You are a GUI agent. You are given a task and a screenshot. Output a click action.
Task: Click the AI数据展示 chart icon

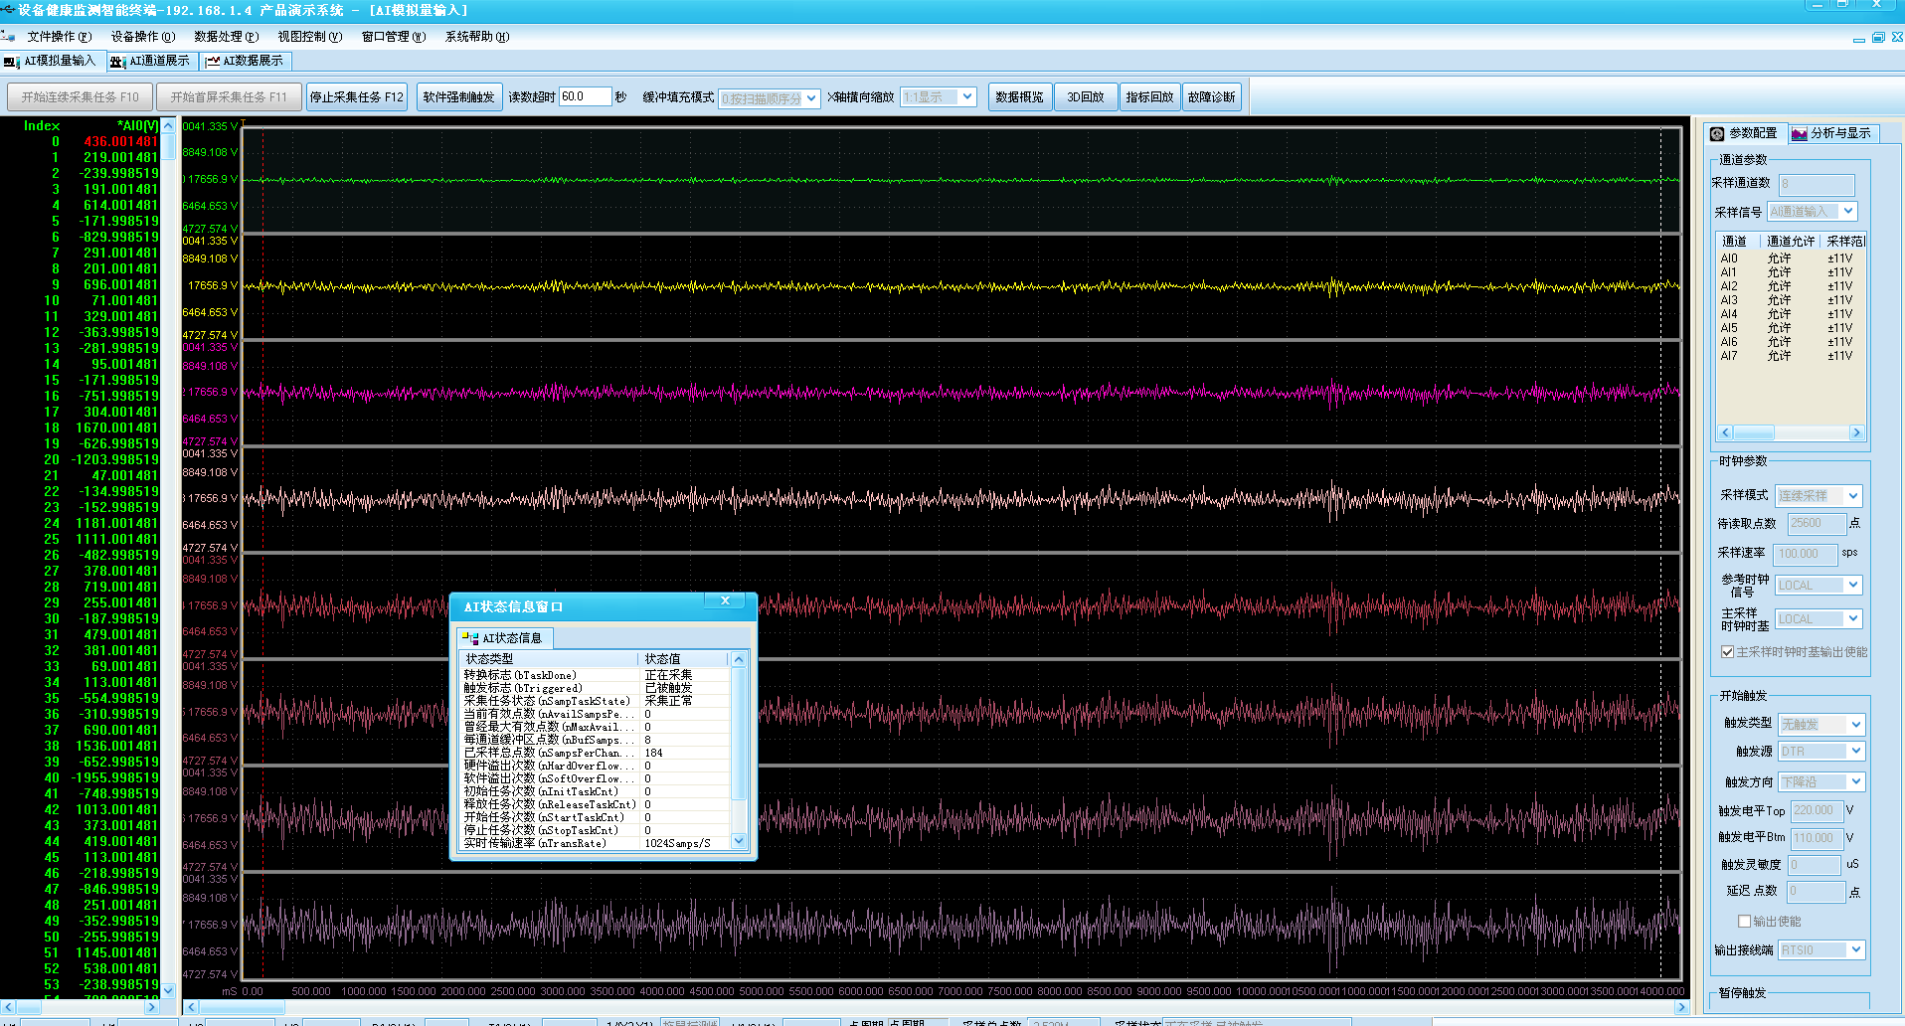tap(213, 62)
